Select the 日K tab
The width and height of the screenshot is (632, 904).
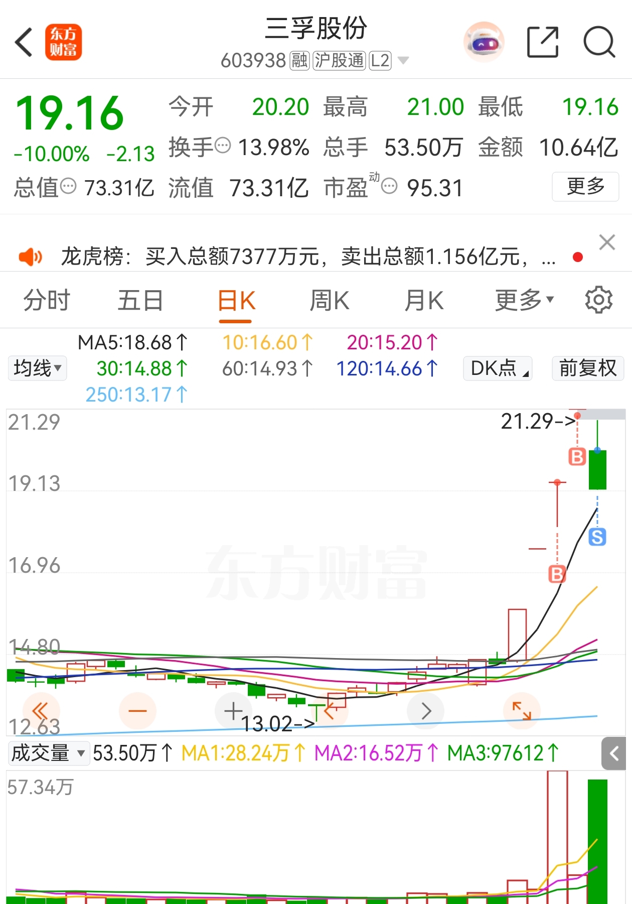(x=236, y=301)
